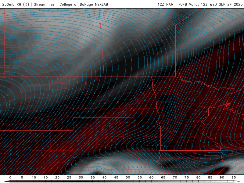
Task: Click the 0 value on color scale
Action: click(x=10, y=178)
